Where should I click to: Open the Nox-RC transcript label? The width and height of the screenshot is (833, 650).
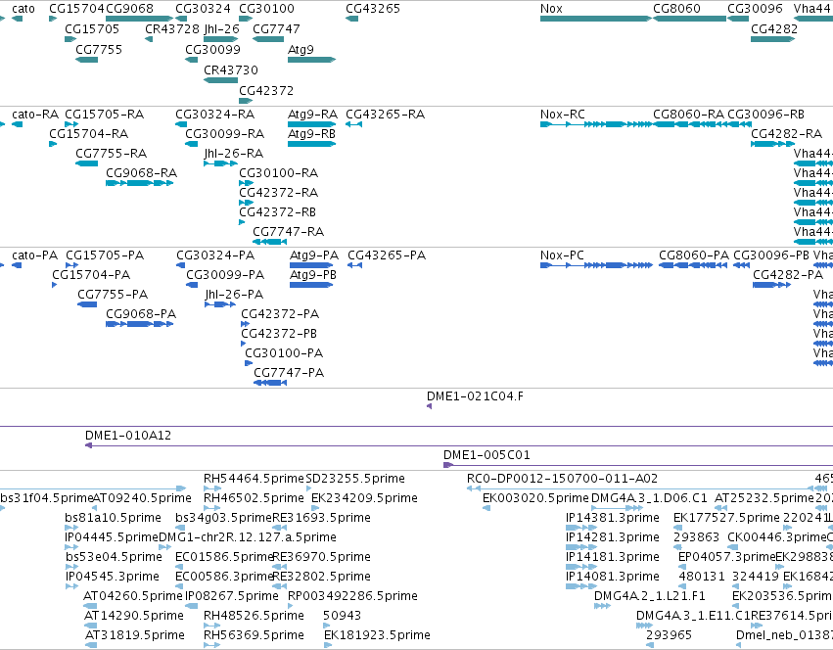tap(563, 115)
